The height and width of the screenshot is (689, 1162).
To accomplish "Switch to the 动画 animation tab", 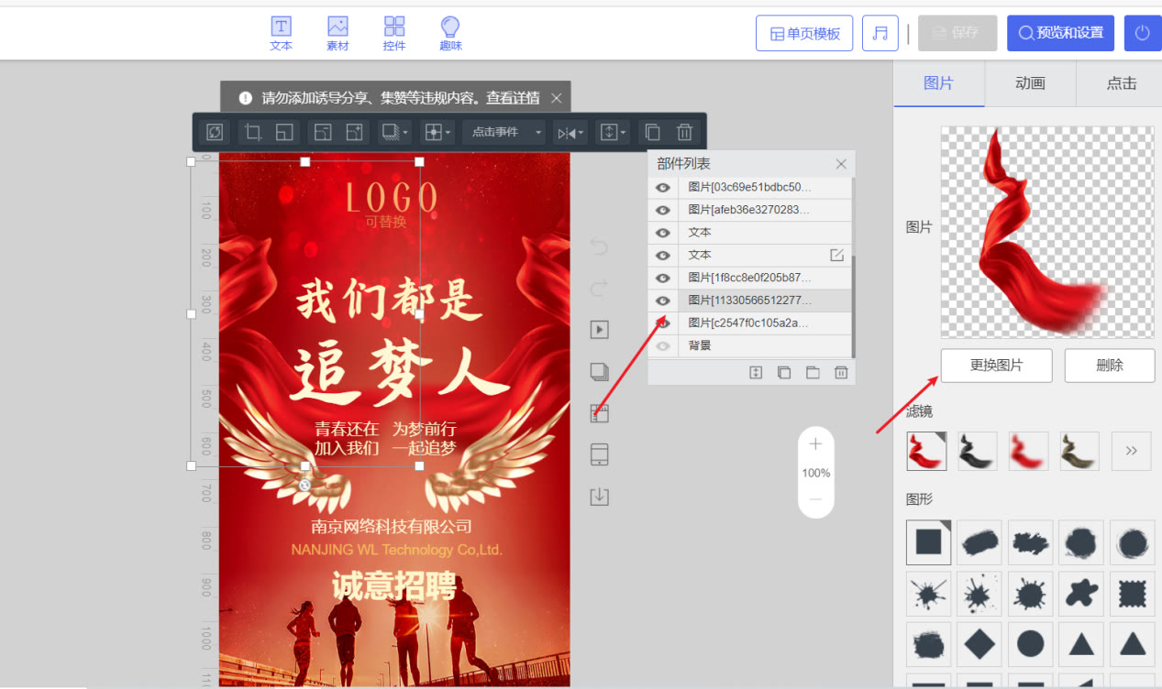I will pos(1029,82).
